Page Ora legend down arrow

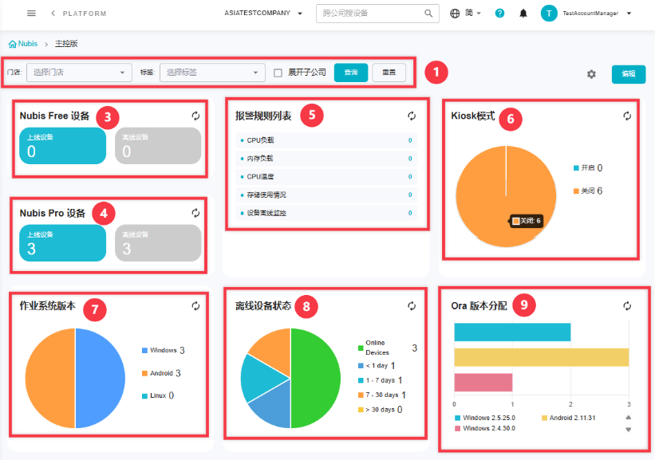pyautogui.click(x=628, y=430)
